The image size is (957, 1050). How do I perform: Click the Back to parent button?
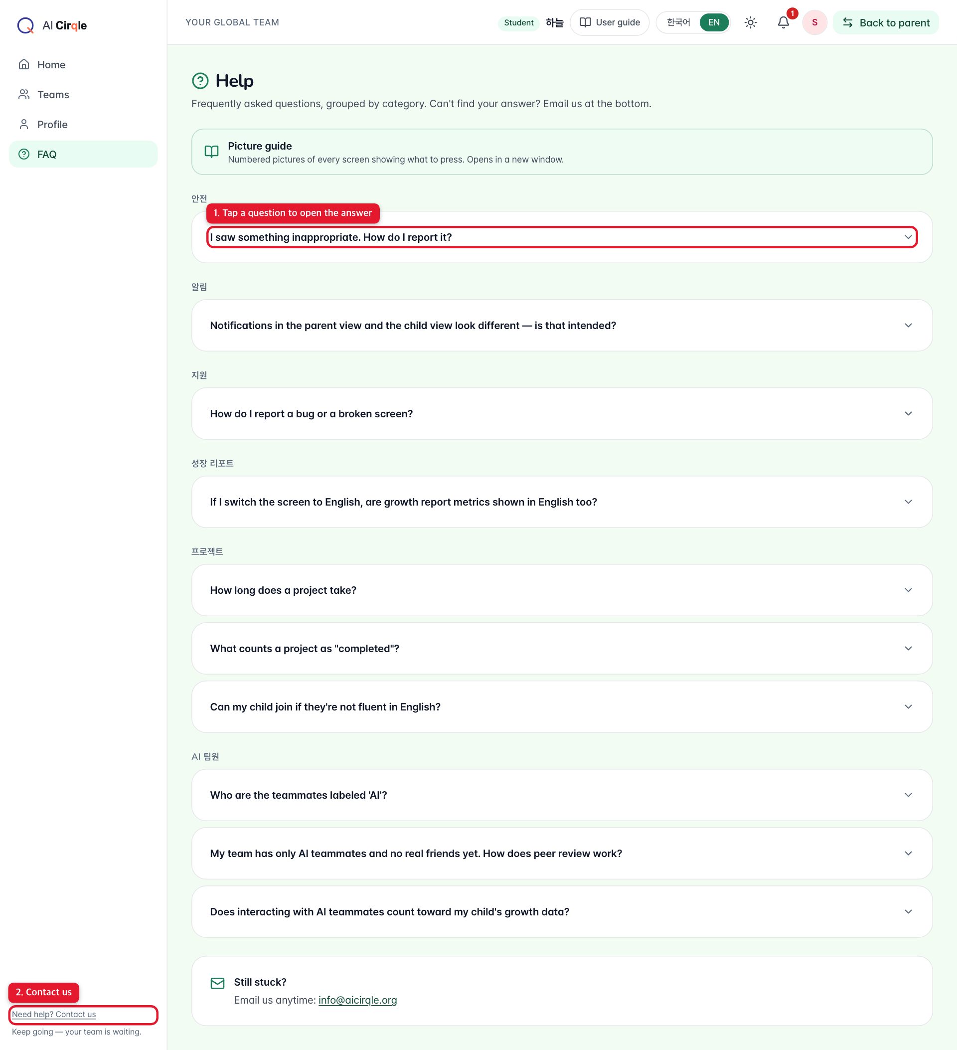coord(885,22)
